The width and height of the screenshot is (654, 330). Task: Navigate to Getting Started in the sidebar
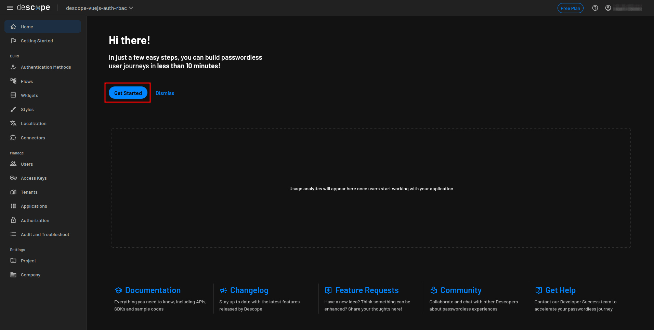(x=37, y=41)
